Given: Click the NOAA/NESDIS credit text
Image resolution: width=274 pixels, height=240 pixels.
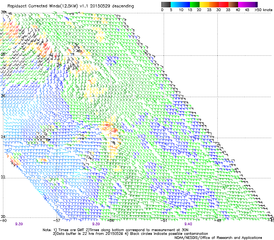Looking at the screenshot, I should (x=218, y=238).
